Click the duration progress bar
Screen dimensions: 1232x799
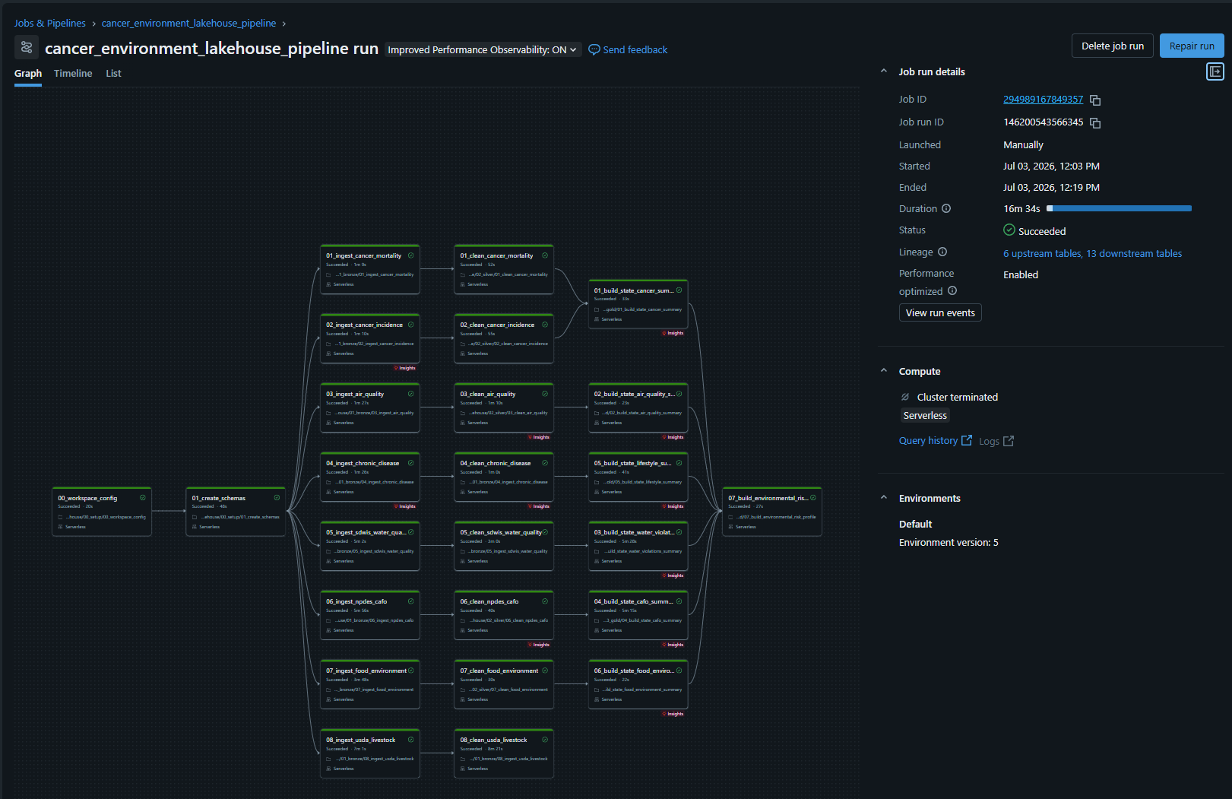point(1119,208)
